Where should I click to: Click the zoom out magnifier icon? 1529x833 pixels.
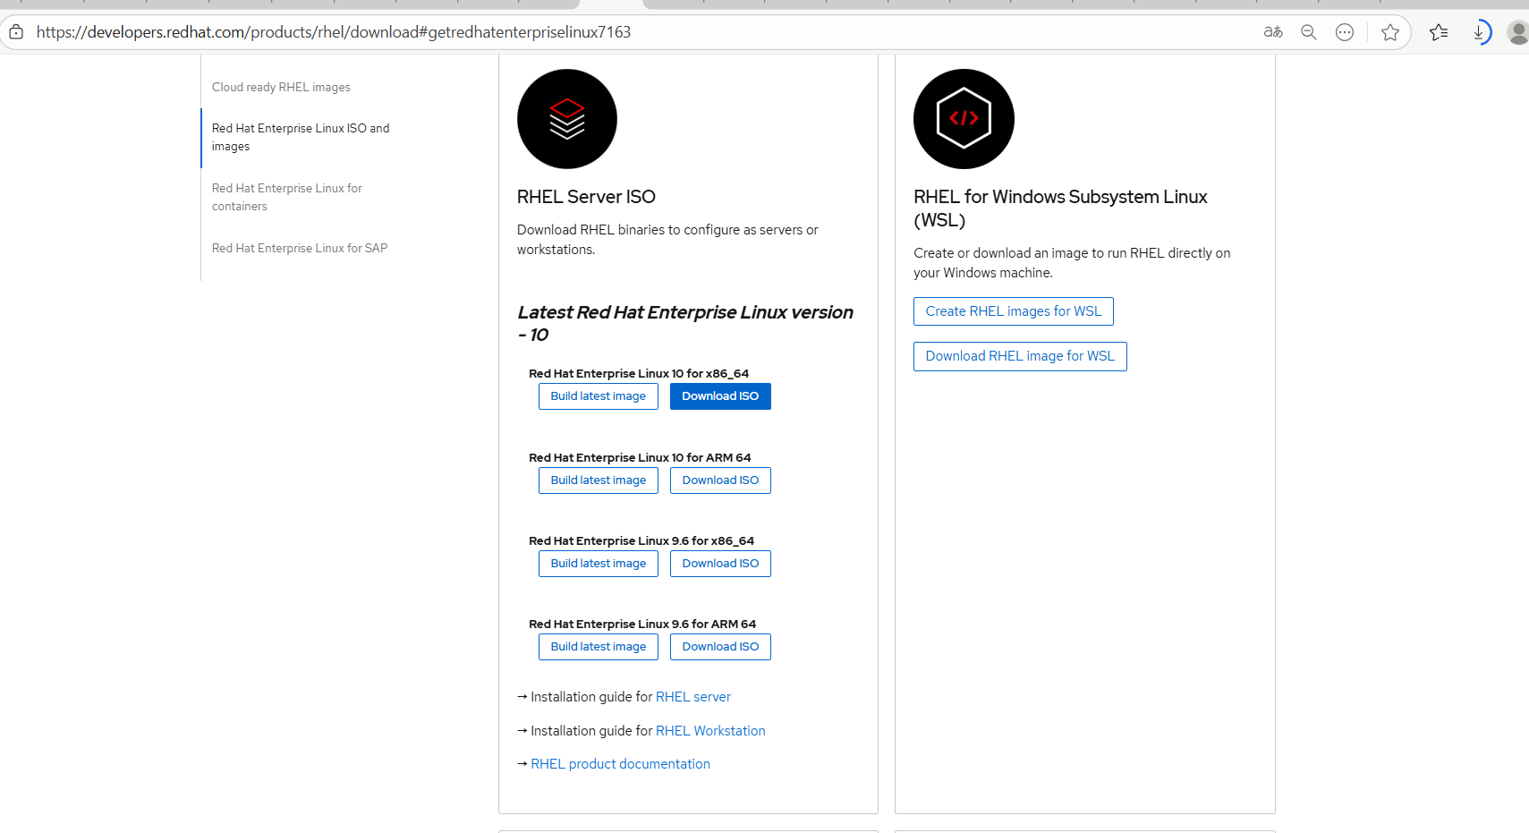tap(1309, 32)
